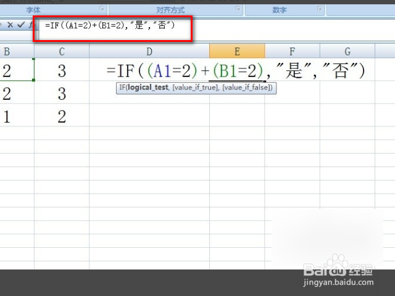Click cell C2 containing 3
Viewport: 395px width, 296px height.
pyautogui.click(x=62, y=92)
